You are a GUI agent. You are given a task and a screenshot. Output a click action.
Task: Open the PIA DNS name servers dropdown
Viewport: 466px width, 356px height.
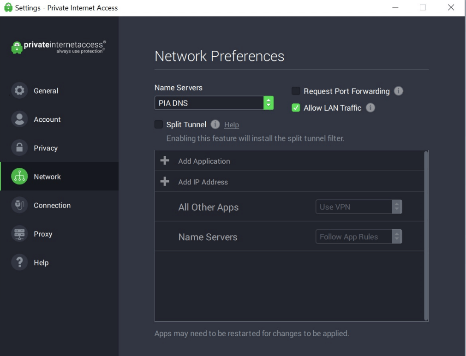point(214,103)
